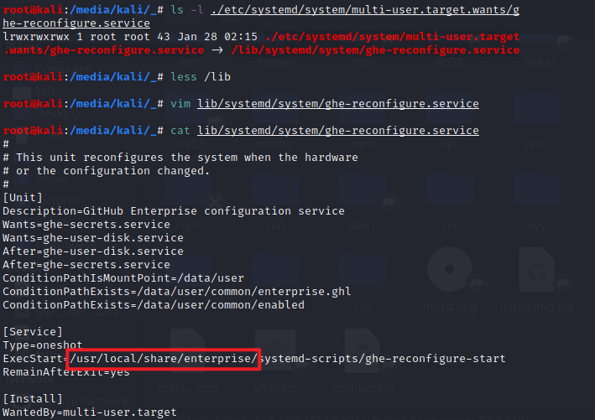The image size is (595, 420).
Task: Click comment line 'This unit reconfigures the system'
Action: [180, 158]
